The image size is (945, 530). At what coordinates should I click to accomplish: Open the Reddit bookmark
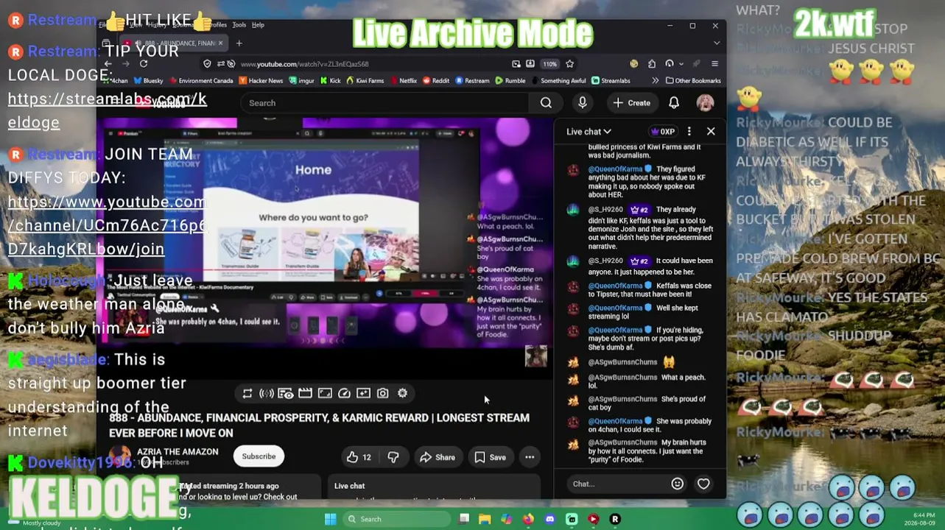436,80
